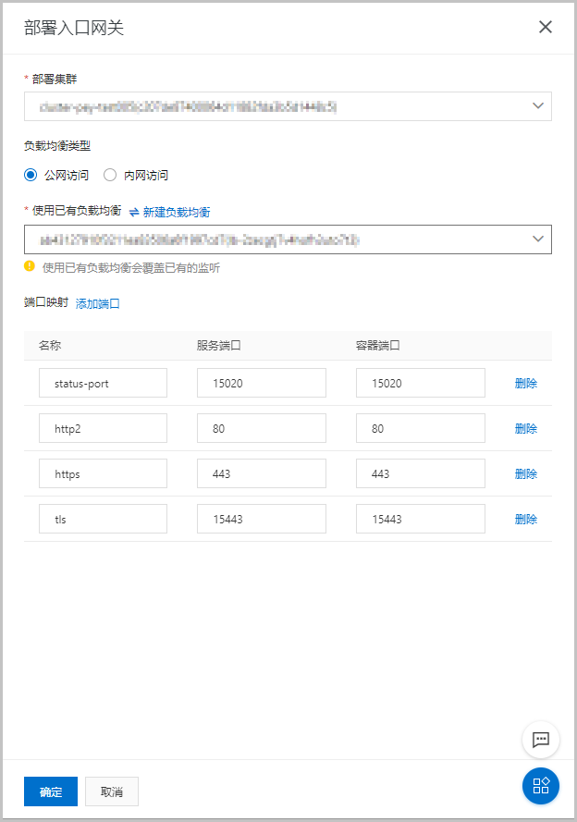The image size is (577, 822).
Task: Edit the container port field of https
Action: tap(421, 473)
